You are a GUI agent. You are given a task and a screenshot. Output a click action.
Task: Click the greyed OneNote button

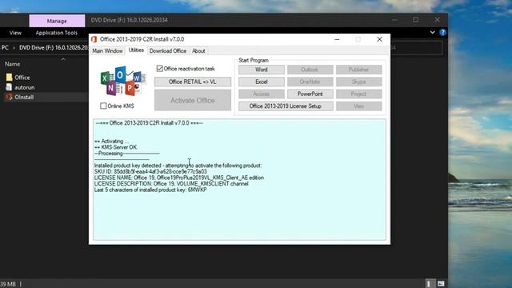[x=310, y=82]
